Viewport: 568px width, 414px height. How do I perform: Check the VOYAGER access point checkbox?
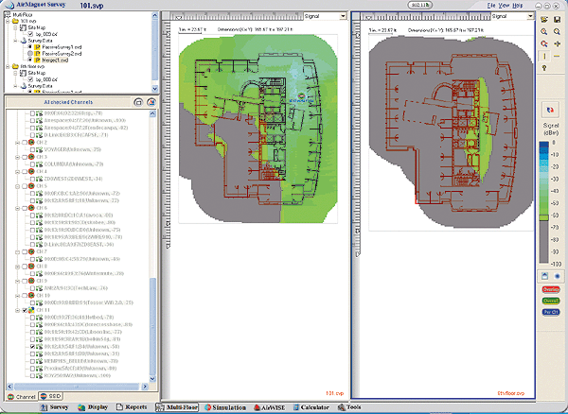click(32, 149)
